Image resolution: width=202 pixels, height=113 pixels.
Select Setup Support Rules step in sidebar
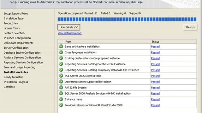coord(16,13)
